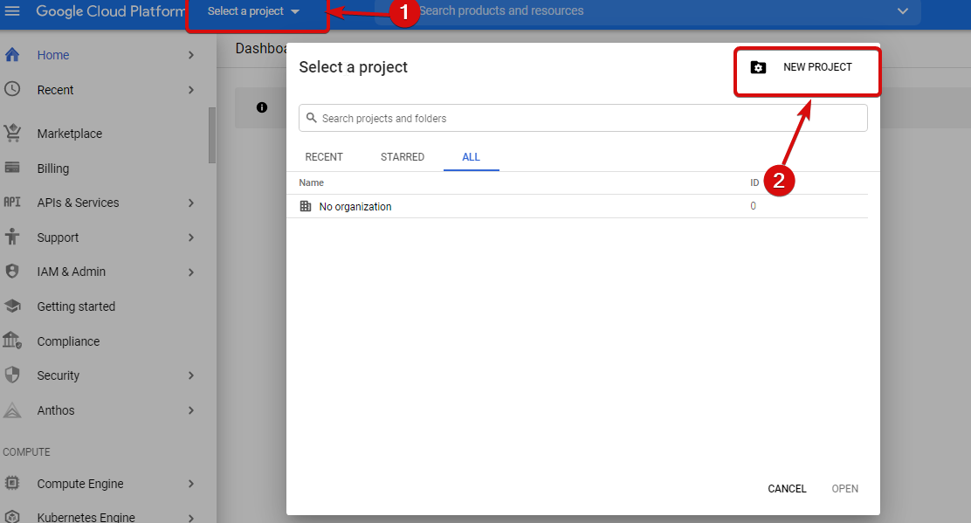Click the Select a project dialog title
The width and height of the screenshot is (971, 523).
(x=353, y=67)
